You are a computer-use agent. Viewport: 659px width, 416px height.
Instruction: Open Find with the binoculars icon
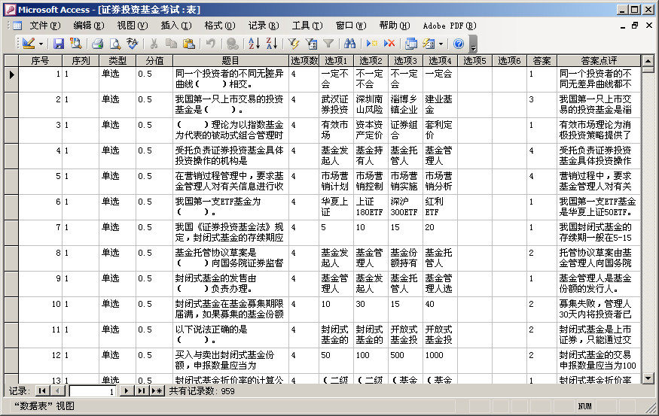(x=349, y=43)
